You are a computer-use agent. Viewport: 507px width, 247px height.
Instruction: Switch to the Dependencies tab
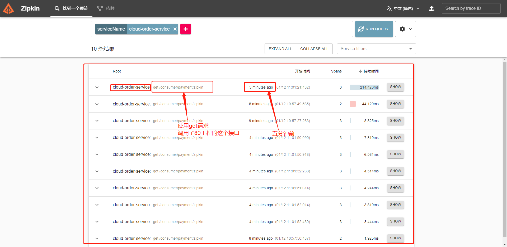tap(106, 8)
